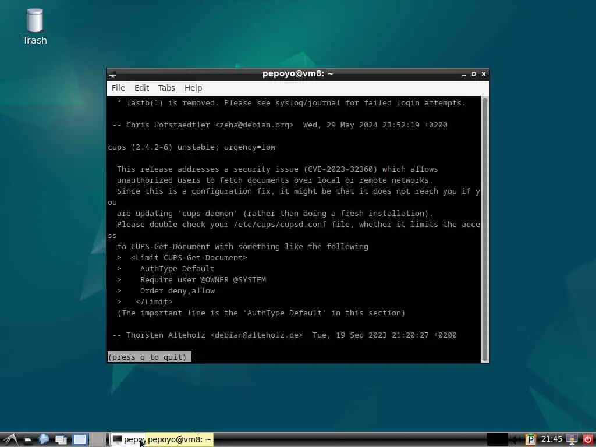Click the 21:45 clock in taskbar

click(x=551, y=439)
